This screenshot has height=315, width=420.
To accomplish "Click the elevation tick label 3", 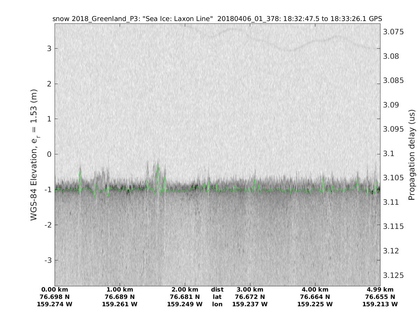I will coord(49,48).
